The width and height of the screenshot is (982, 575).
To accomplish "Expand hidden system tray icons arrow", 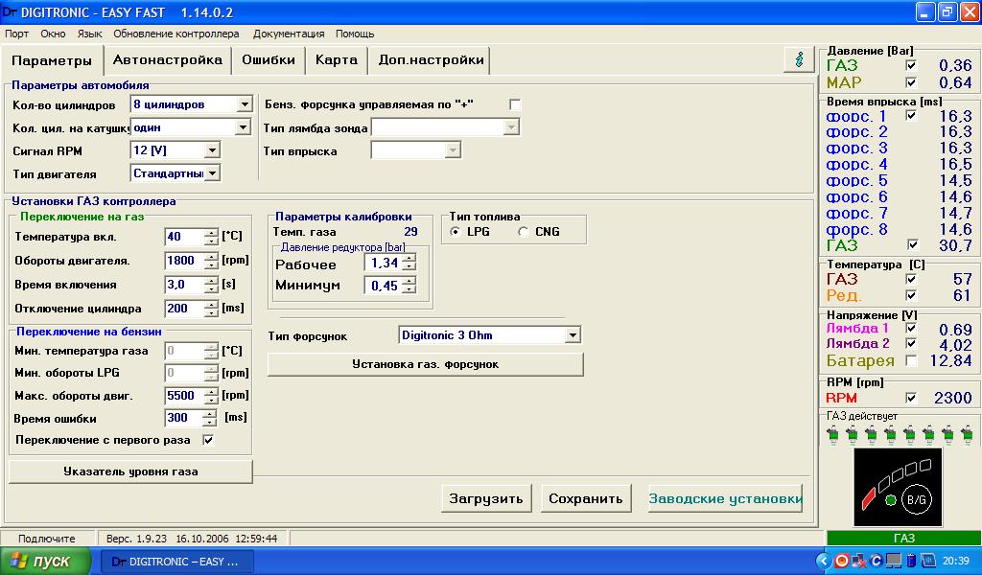I will pyautogui.click(x=823, y=561).
